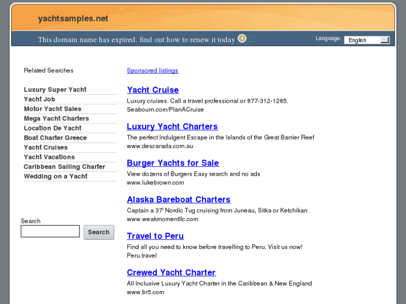Click the Peru.travel URL text

click(142, 255)
